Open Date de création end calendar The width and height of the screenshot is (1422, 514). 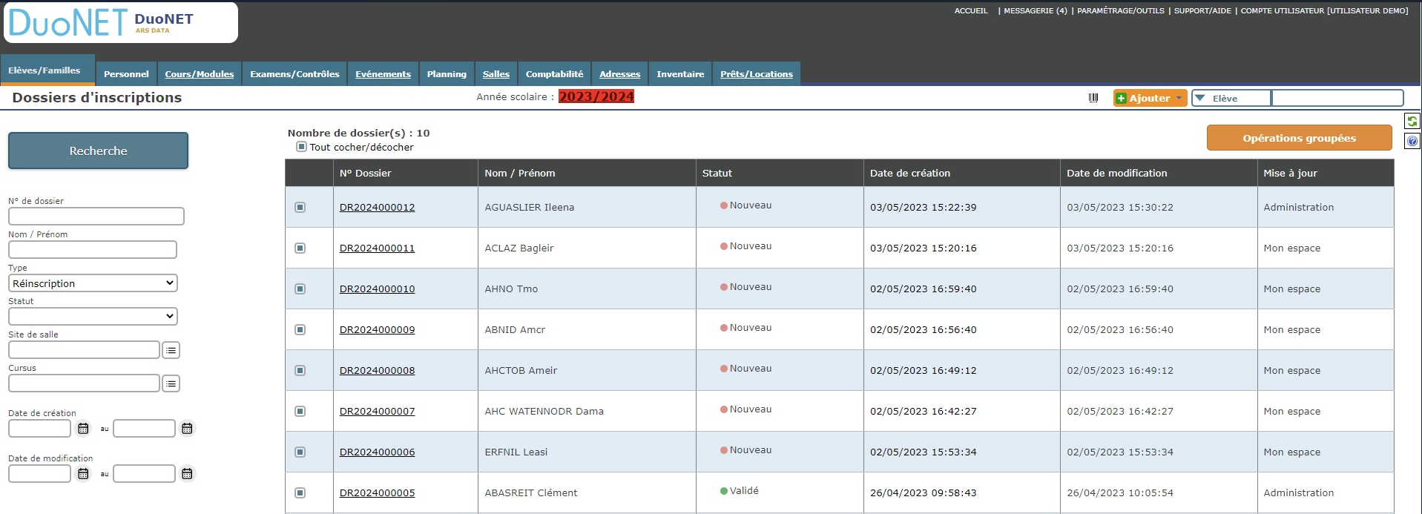pos(187,429)
